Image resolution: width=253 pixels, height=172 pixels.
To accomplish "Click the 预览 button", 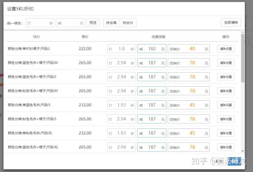I will [x=93, y=23].
